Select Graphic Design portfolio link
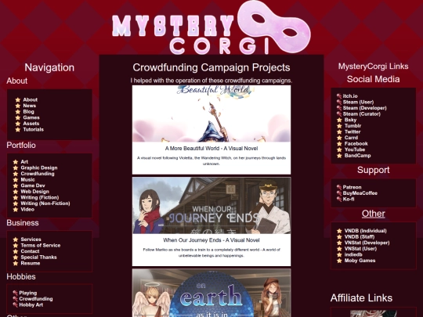423x317 pixels. tap(39, 168)
